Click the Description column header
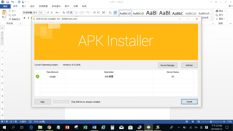 109,72
